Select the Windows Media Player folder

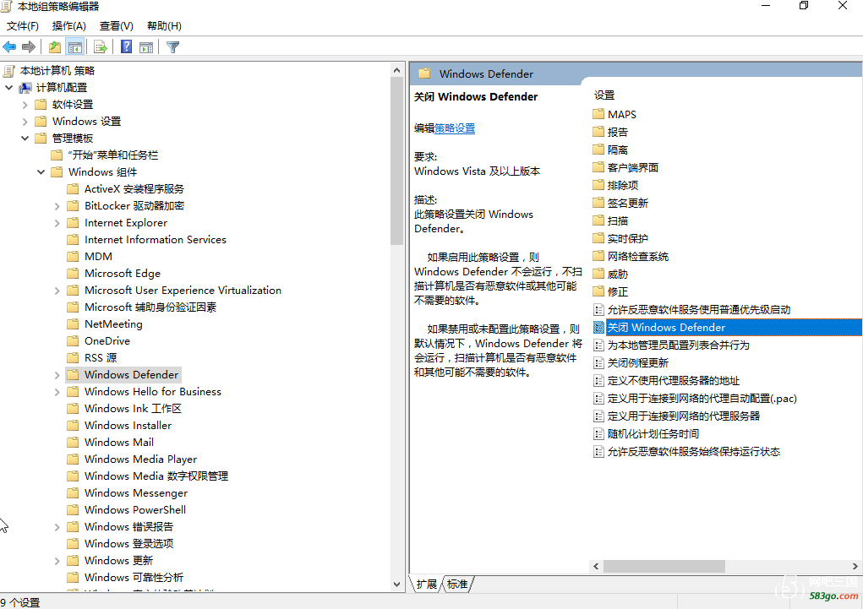click(140, 459)
